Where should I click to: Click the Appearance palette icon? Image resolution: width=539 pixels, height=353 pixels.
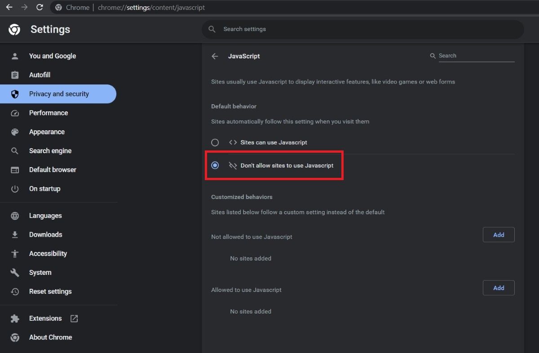coord(15,132)
